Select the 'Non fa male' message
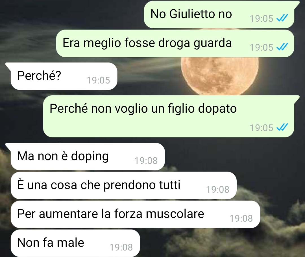Viewport: 305px width, 257px height. coord(75,243)
